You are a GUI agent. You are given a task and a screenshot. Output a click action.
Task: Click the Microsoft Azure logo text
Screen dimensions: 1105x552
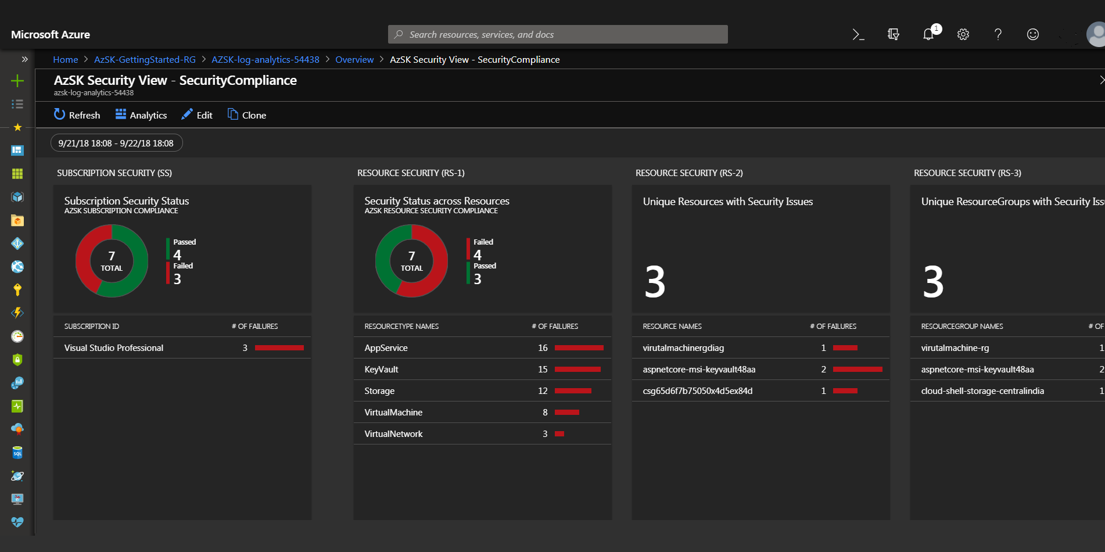[51, 34]
